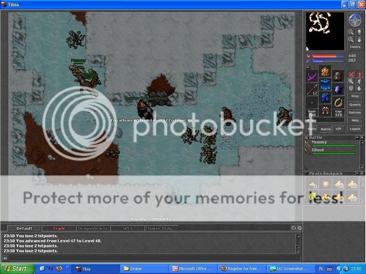Enable balanced fighting mode (sword and shield)
Viewport: 366px width, 274px height.
click(x=351, y=81)
